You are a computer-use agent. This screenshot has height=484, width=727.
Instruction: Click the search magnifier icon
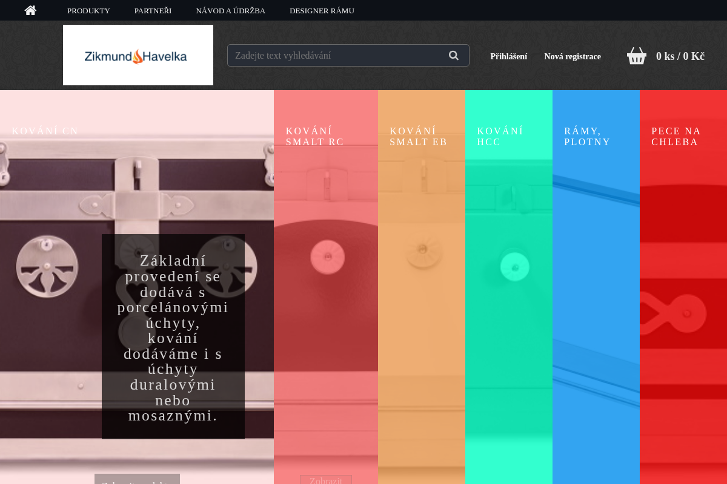click(454, 55)
